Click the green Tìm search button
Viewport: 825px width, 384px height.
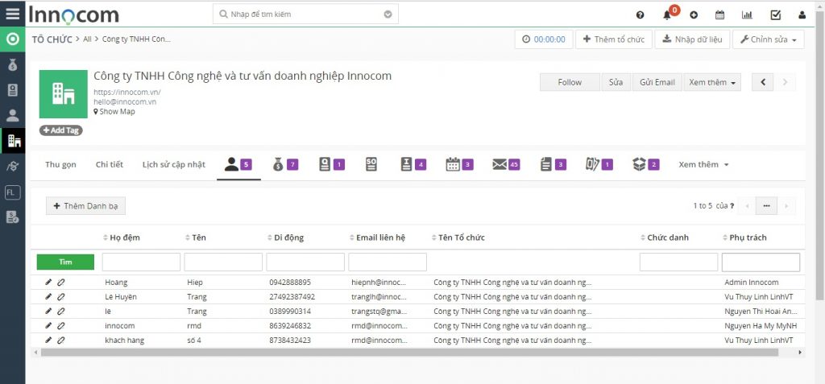point(65,262)
